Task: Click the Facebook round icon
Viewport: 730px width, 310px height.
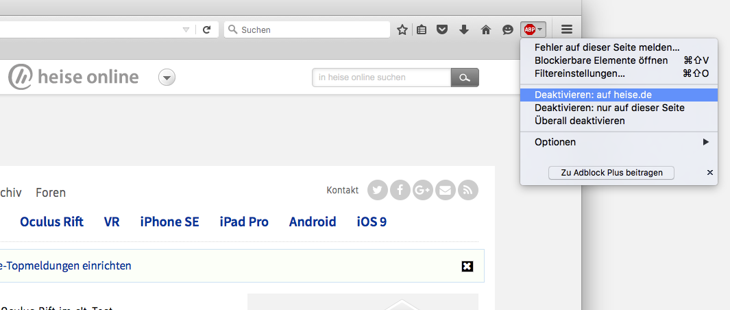Action: click(x=400, y=190)
